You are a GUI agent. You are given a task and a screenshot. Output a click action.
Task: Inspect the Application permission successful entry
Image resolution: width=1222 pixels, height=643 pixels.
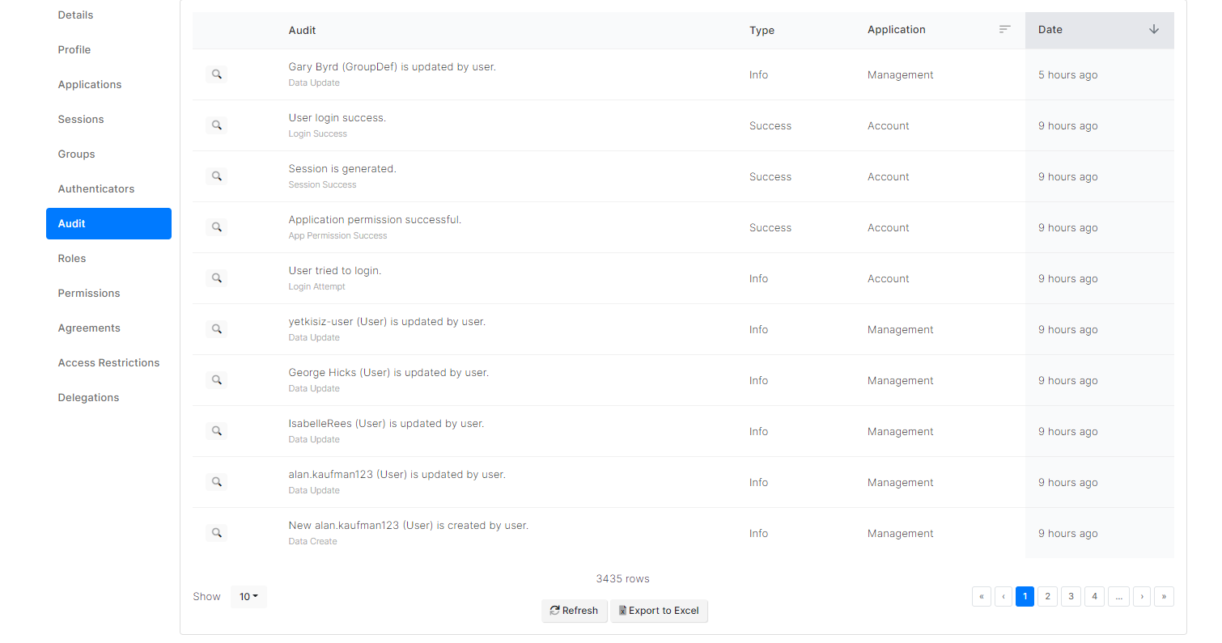[216, 227]
